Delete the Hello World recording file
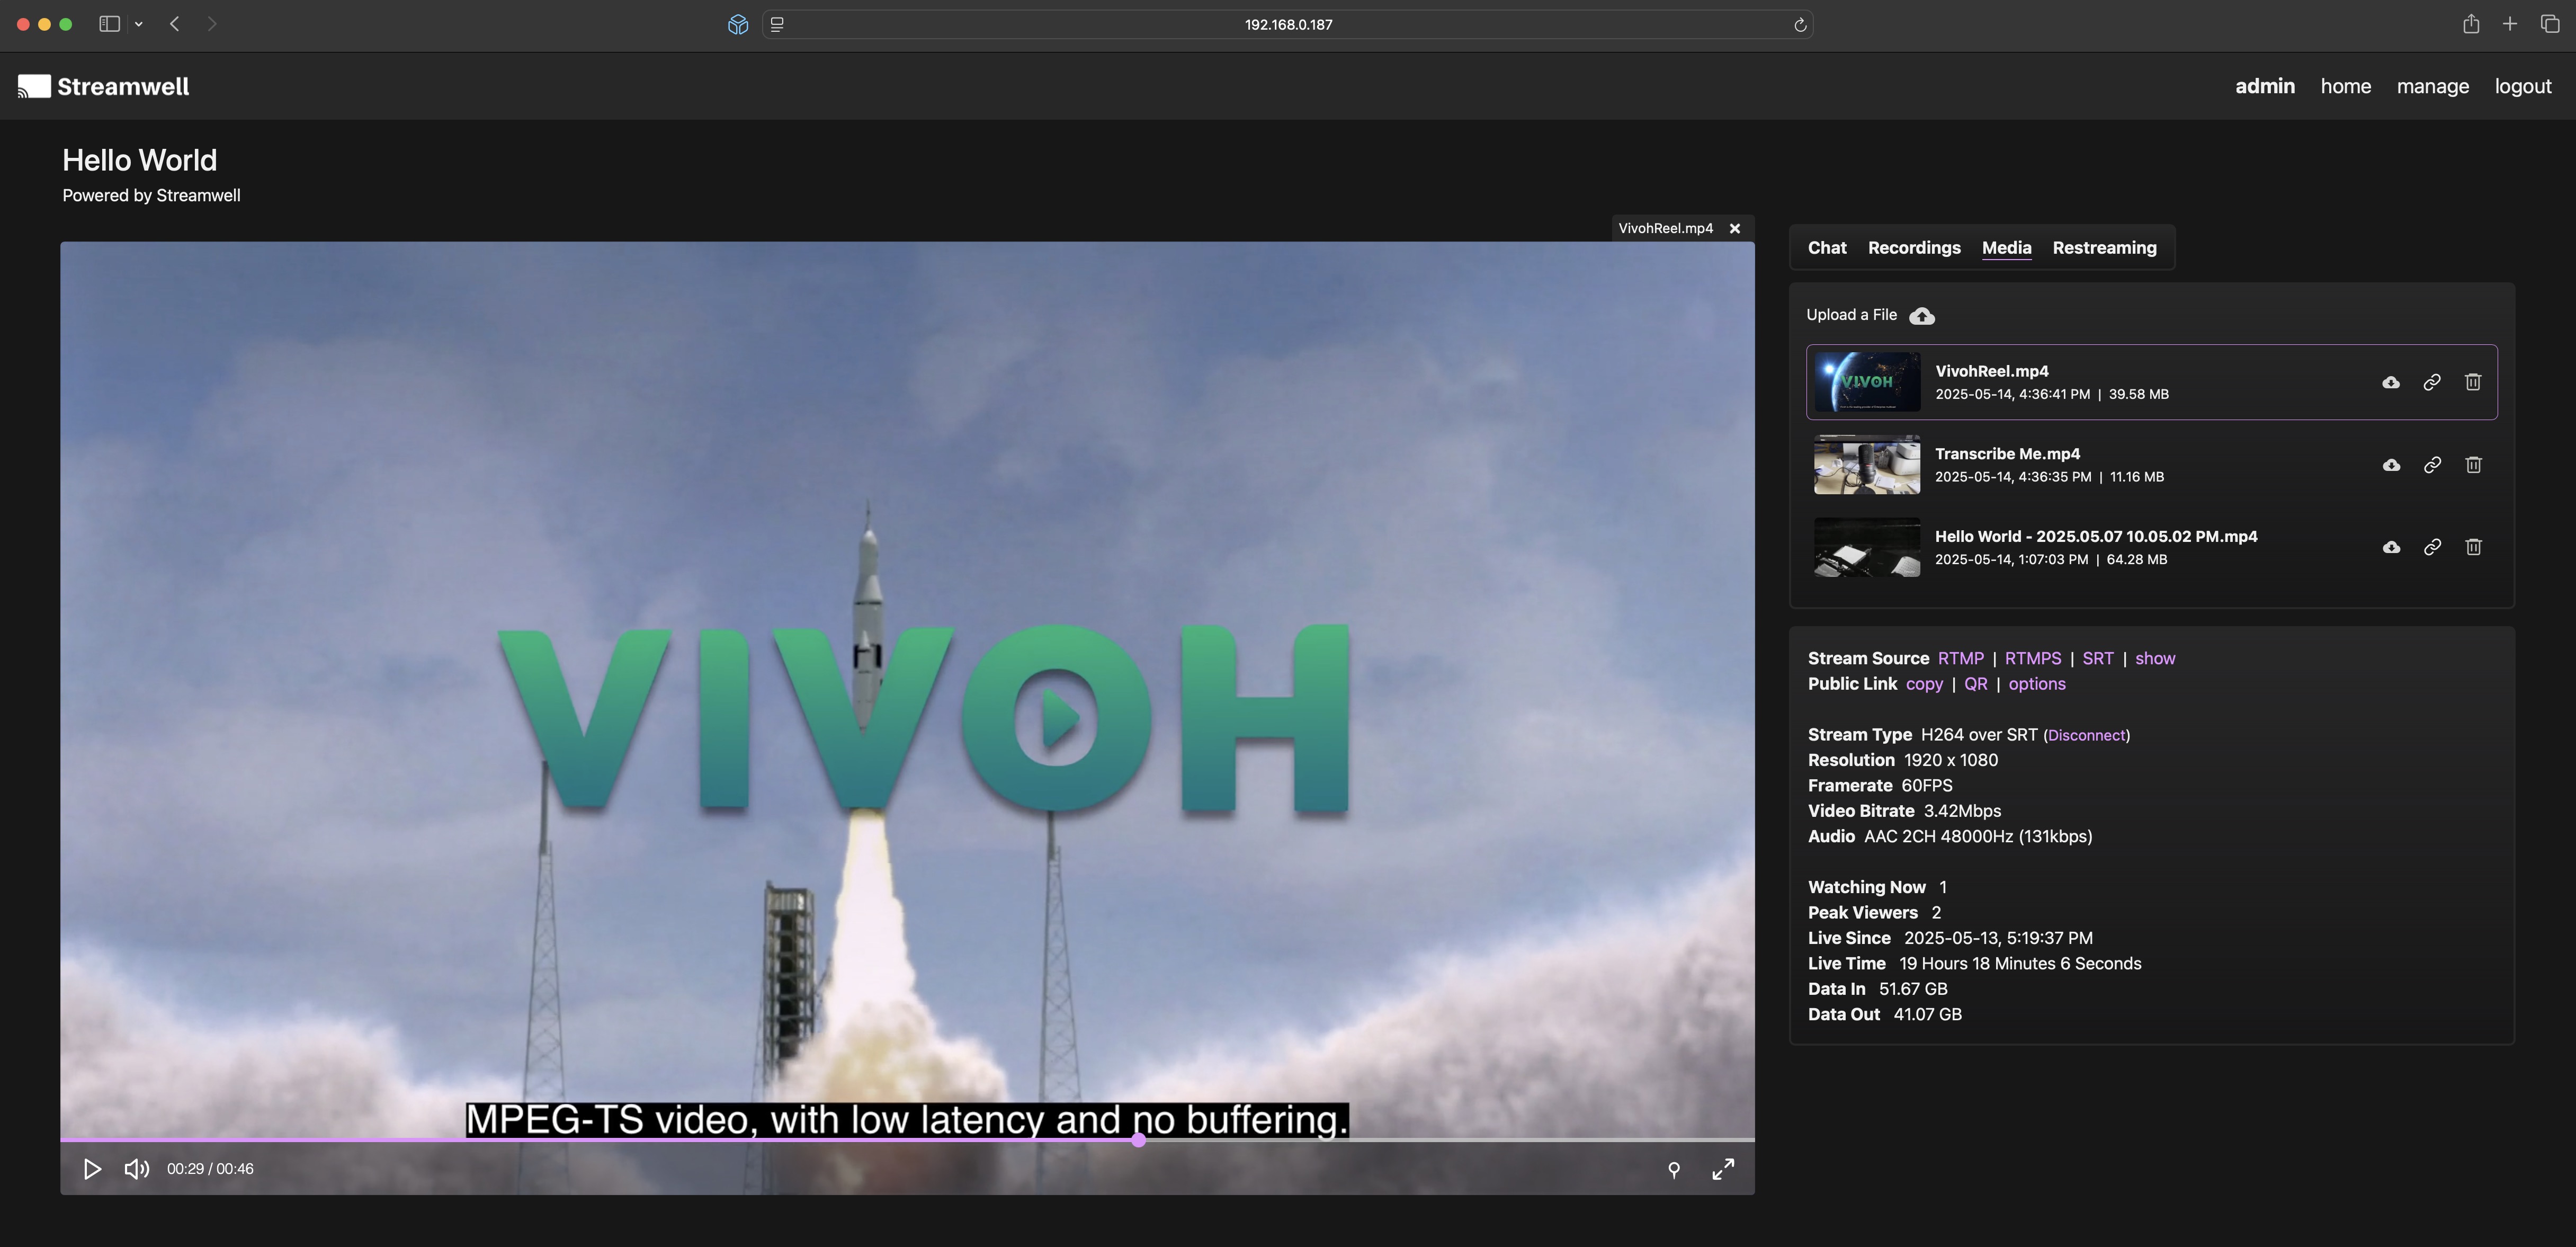The width and height of the screenshot is (2576, 1247). click(2473, 547)
